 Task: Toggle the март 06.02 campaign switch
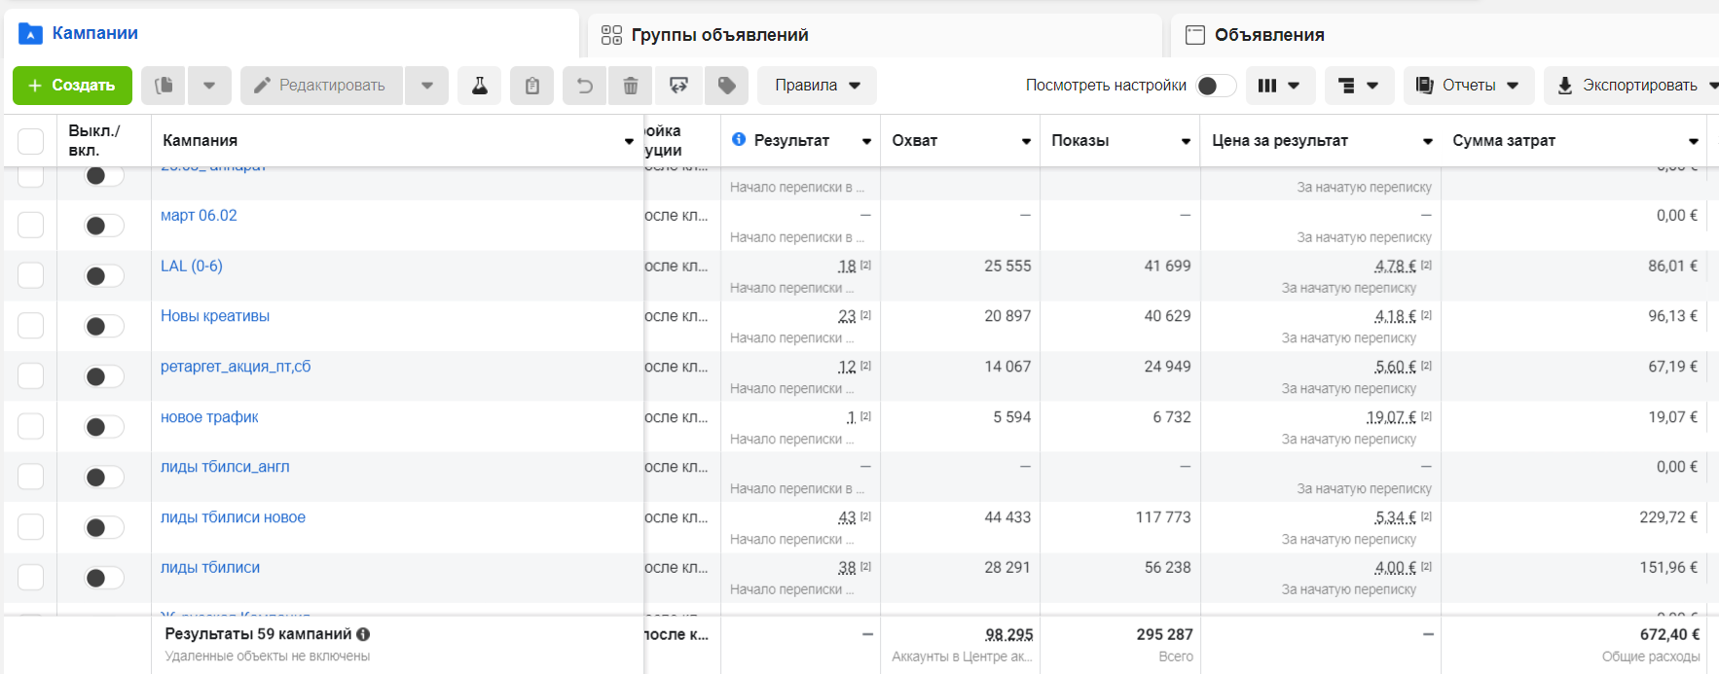click(103, 226)
